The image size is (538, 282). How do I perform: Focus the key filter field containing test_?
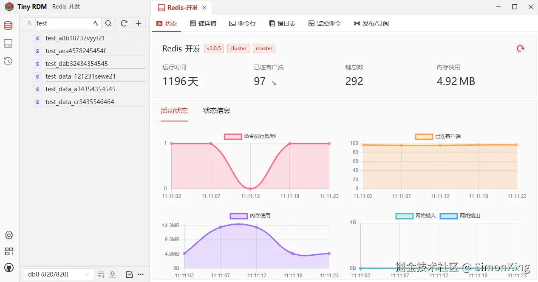(x=63, y=23)
